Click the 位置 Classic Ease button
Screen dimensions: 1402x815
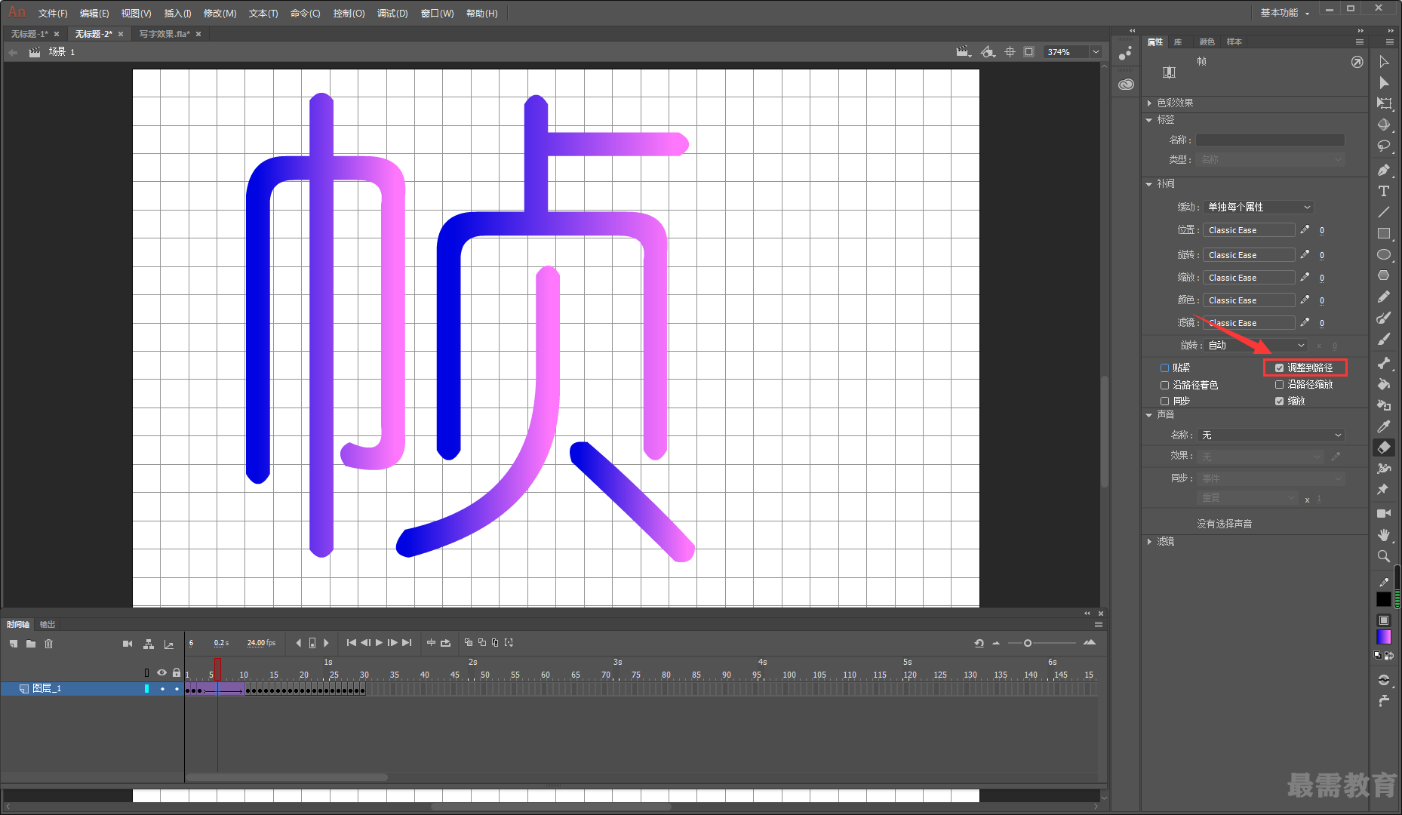[x=1249, y=230]
